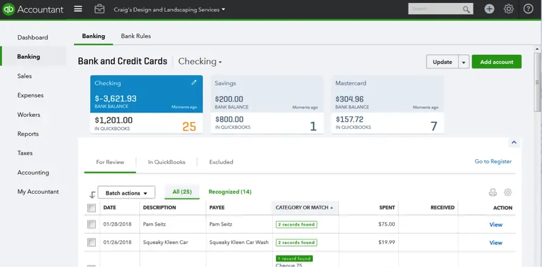Select the Mastercard account card
The image size is (542, 267).
(x=388, y=104)
